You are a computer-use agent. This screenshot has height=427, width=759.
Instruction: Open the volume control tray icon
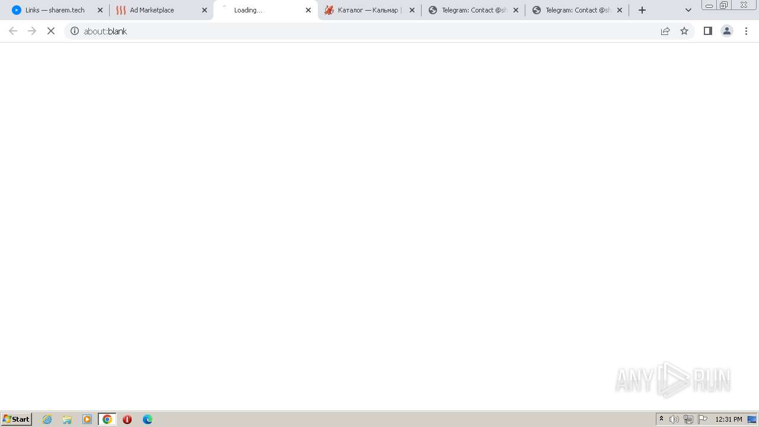(674, 419)
